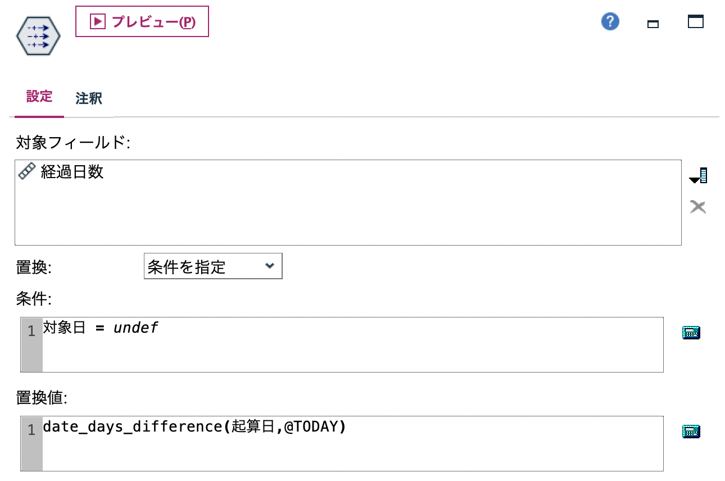Click the play icon inside the プレビュー button
725x481 pixels.
[97, 21]
